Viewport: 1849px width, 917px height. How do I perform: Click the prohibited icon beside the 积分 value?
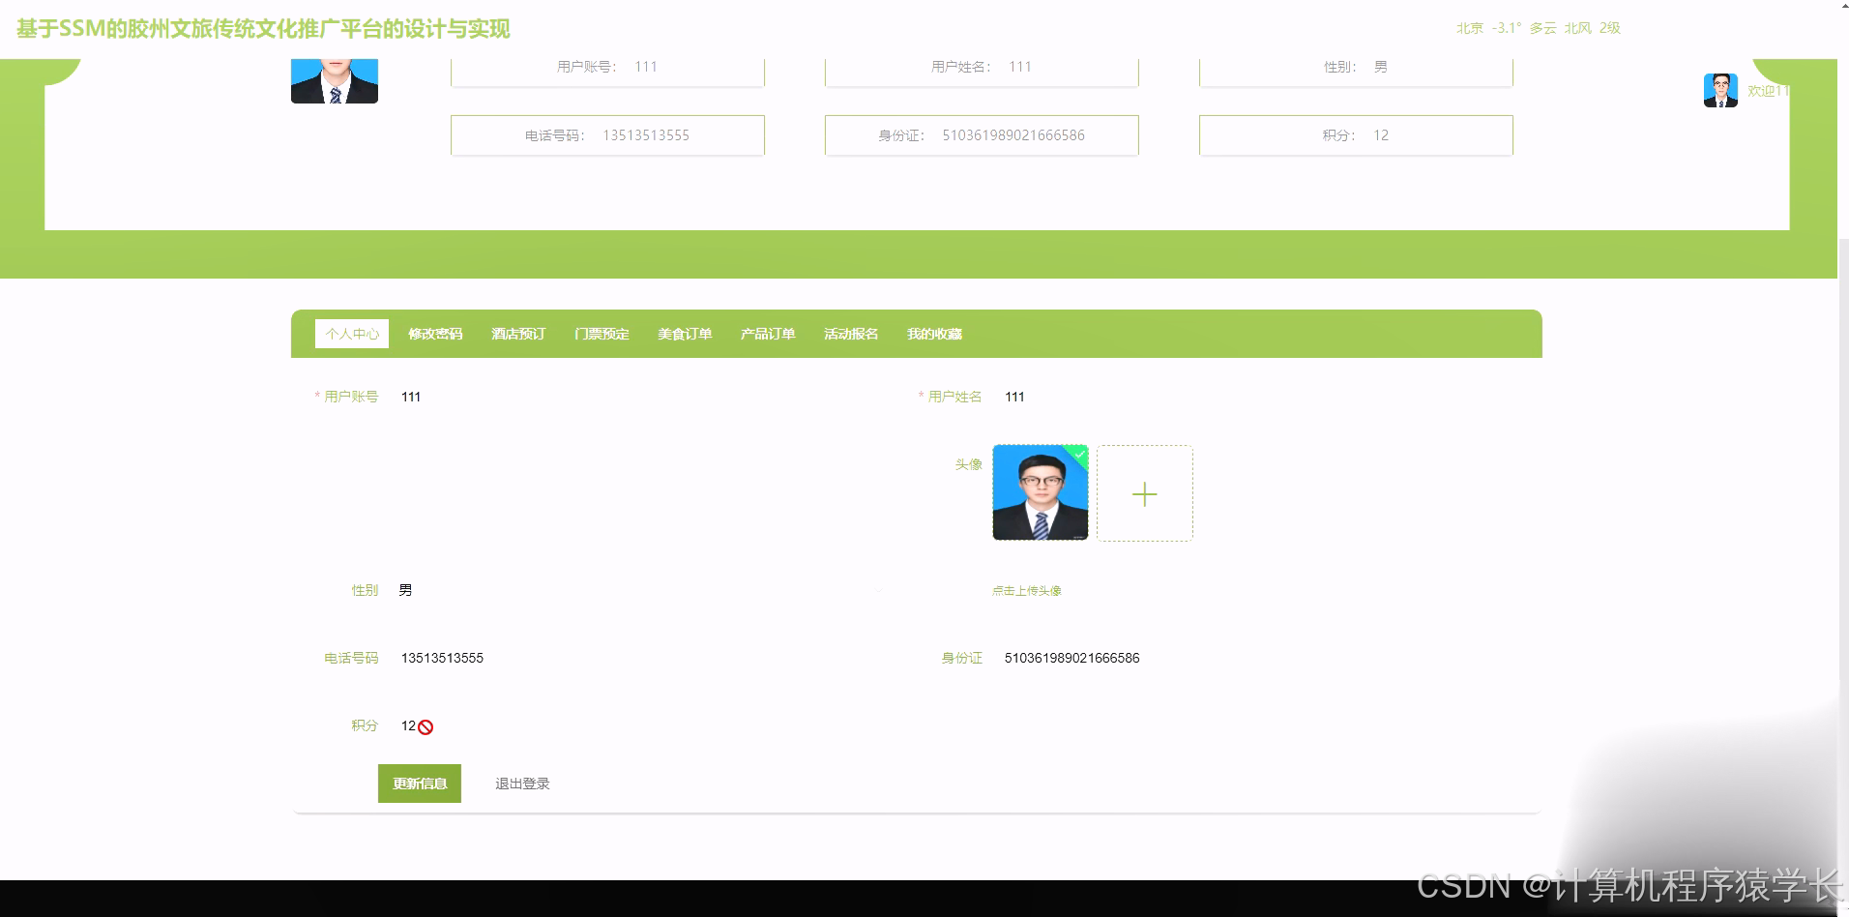[x=426, y=726]
